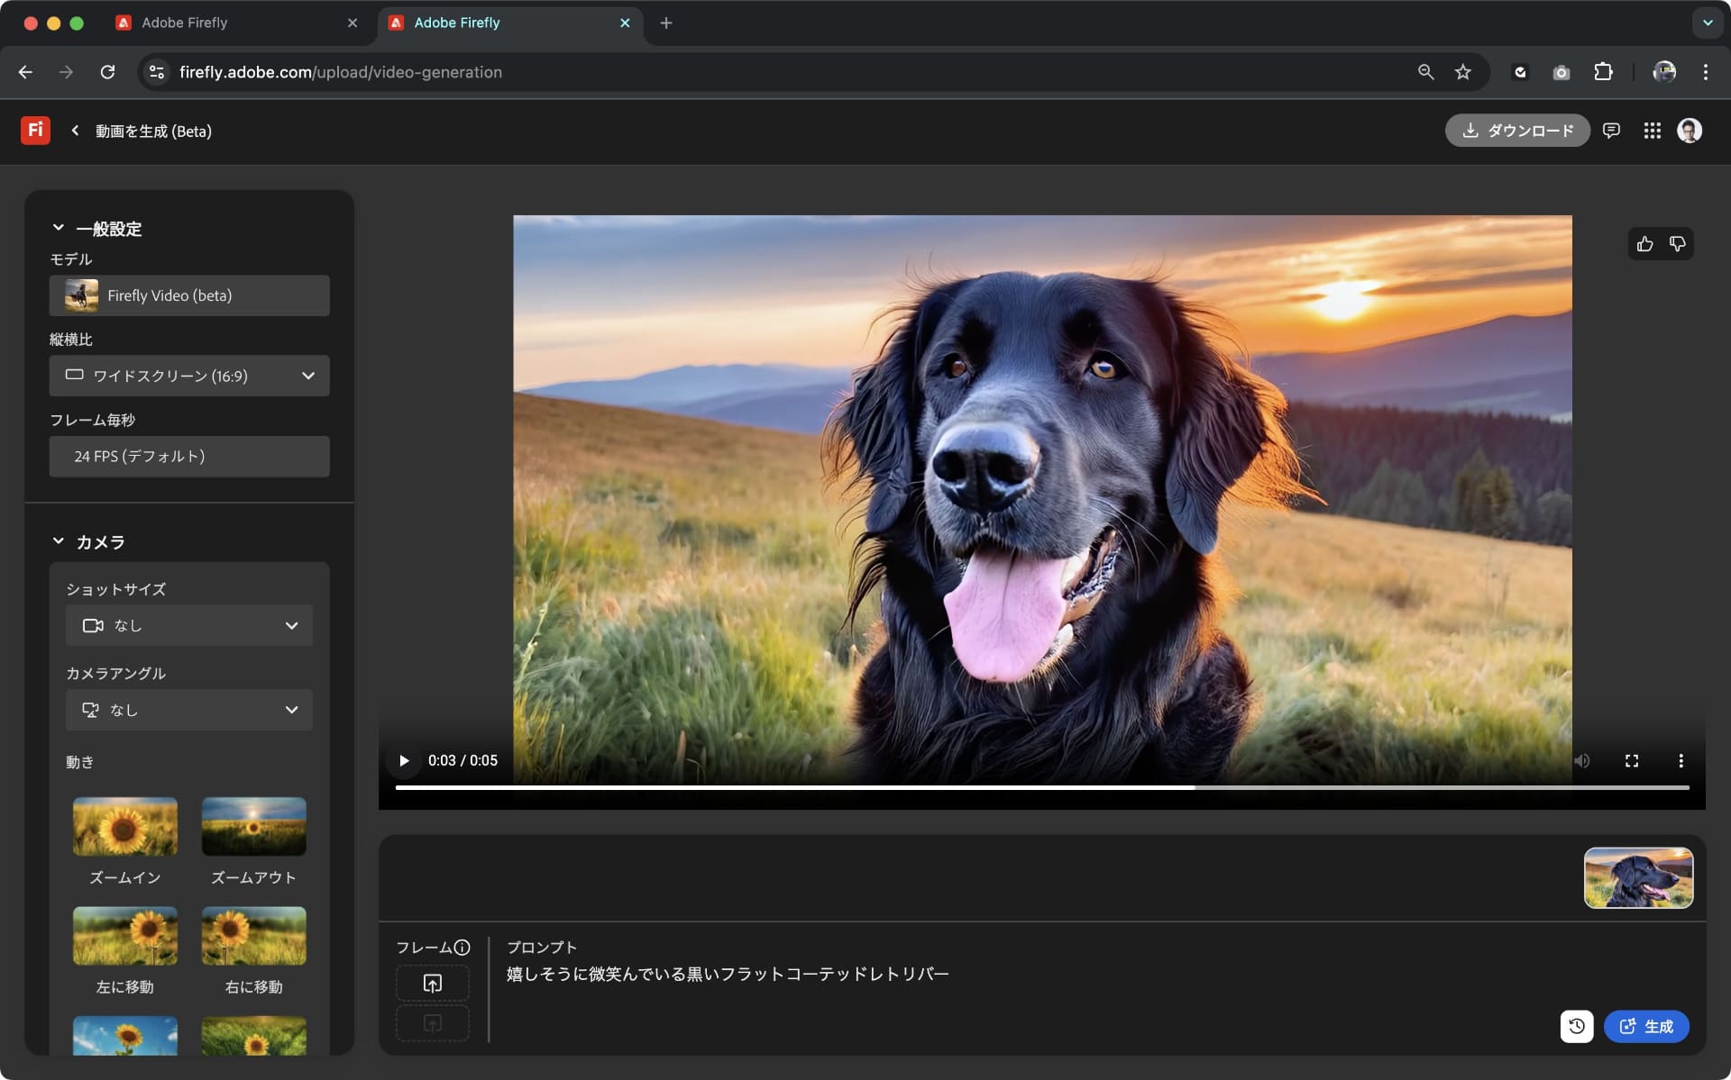Give the video a thumbs up

(1644, 243)
